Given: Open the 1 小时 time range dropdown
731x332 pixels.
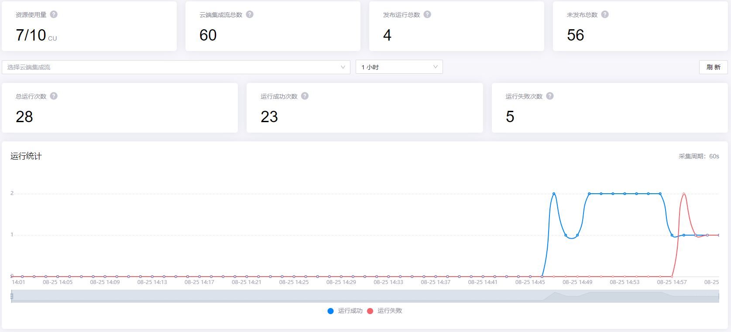Looking at the screenshot, I should 399,67.
